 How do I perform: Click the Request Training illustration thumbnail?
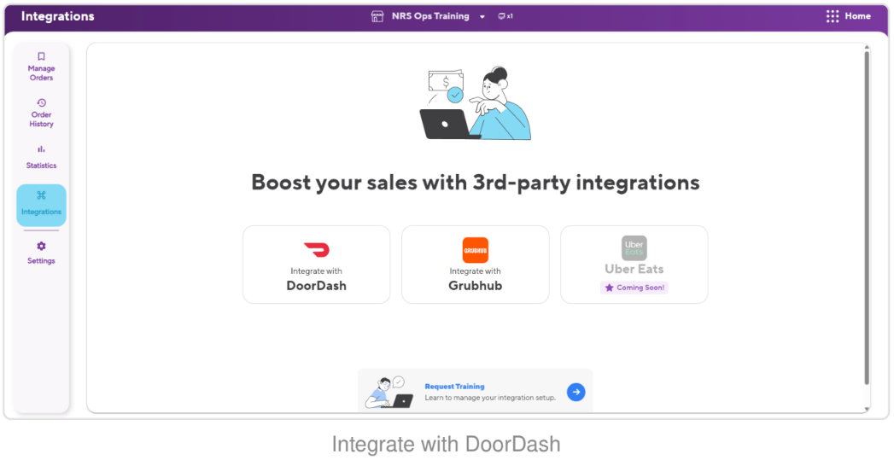pyautogui.click(x=389, y=392)
